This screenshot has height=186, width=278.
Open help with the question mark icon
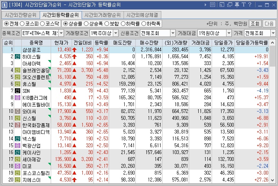click(x=250, y=5)
